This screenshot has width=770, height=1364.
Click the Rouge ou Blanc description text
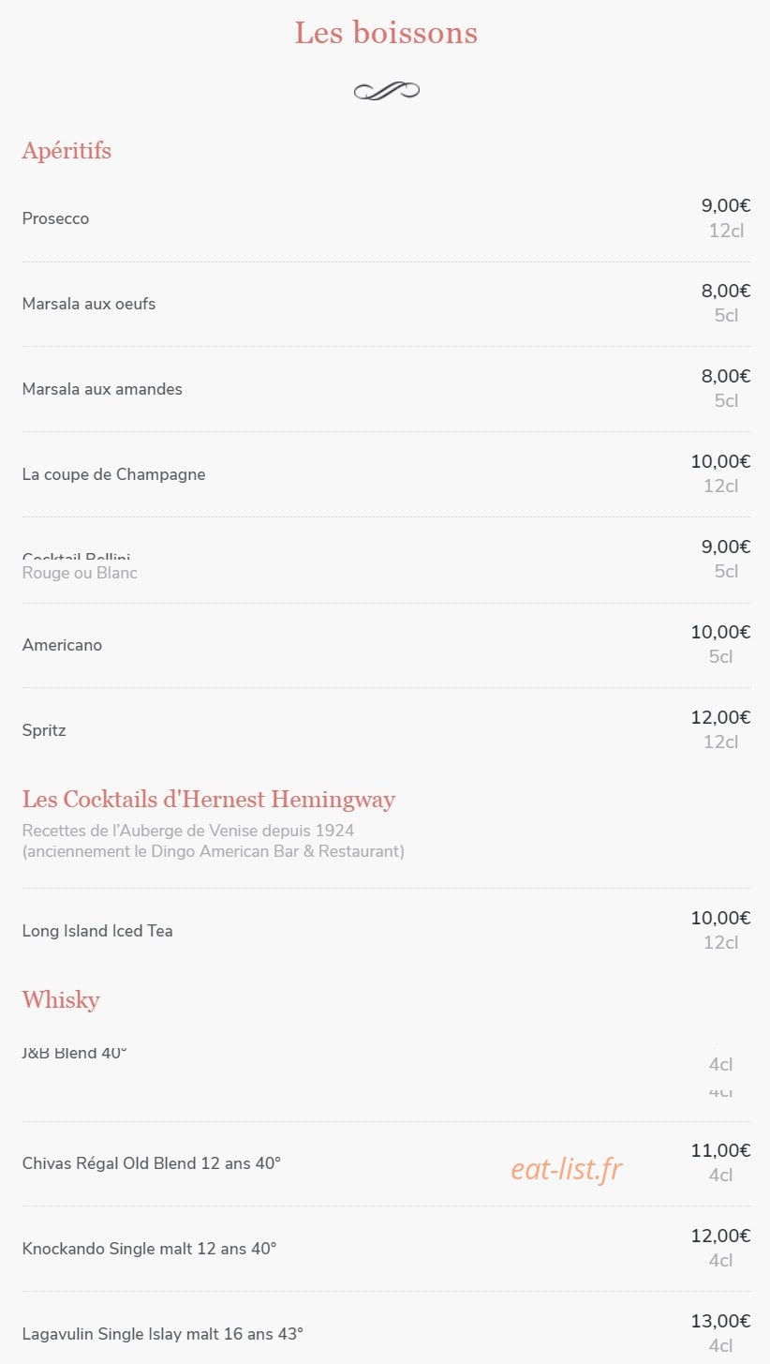click(80, 573)
